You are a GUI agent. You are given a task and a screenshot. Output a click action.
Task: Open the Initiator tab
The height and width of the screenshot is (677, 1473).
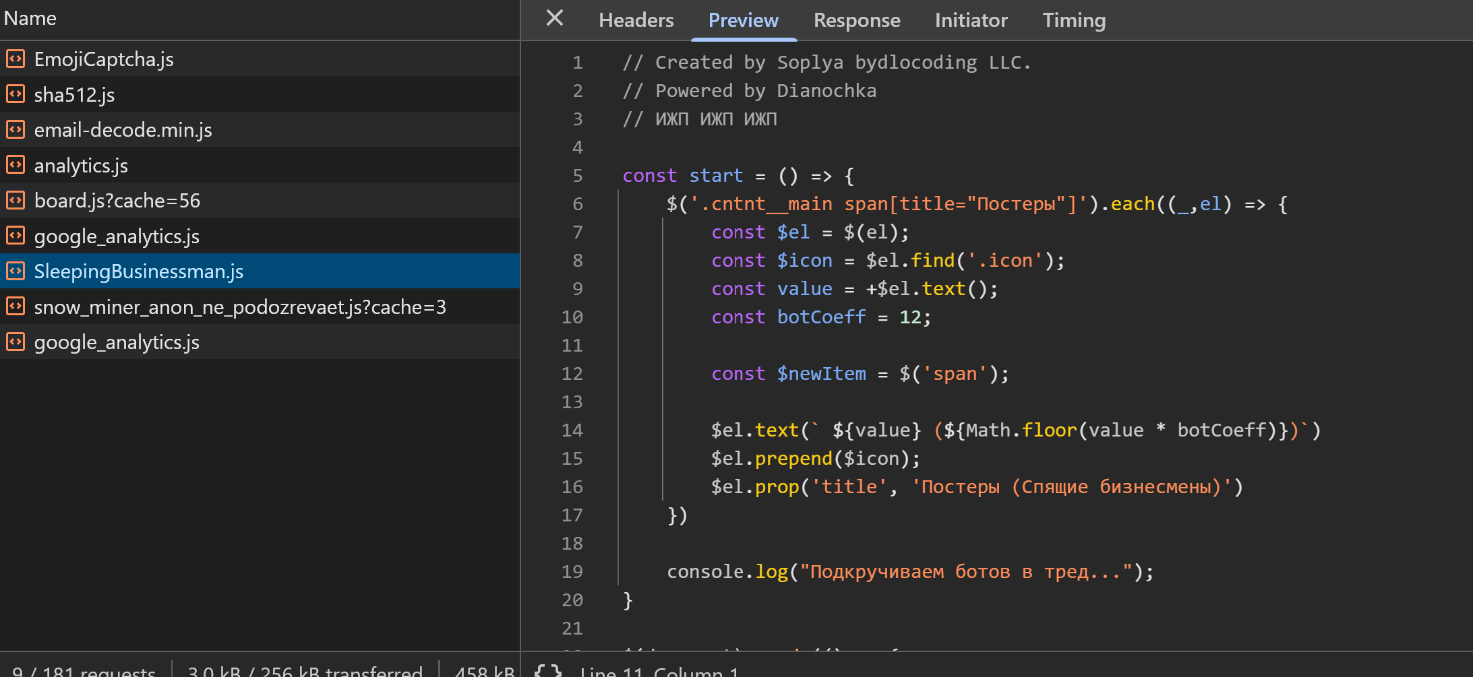point(971,21)
